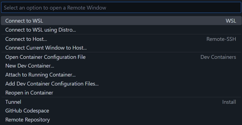Image resolution: width=242 pixels, height=125 pixels.
Task: Select Add Dev Container Configuration Files
Action: pos(52,84)
